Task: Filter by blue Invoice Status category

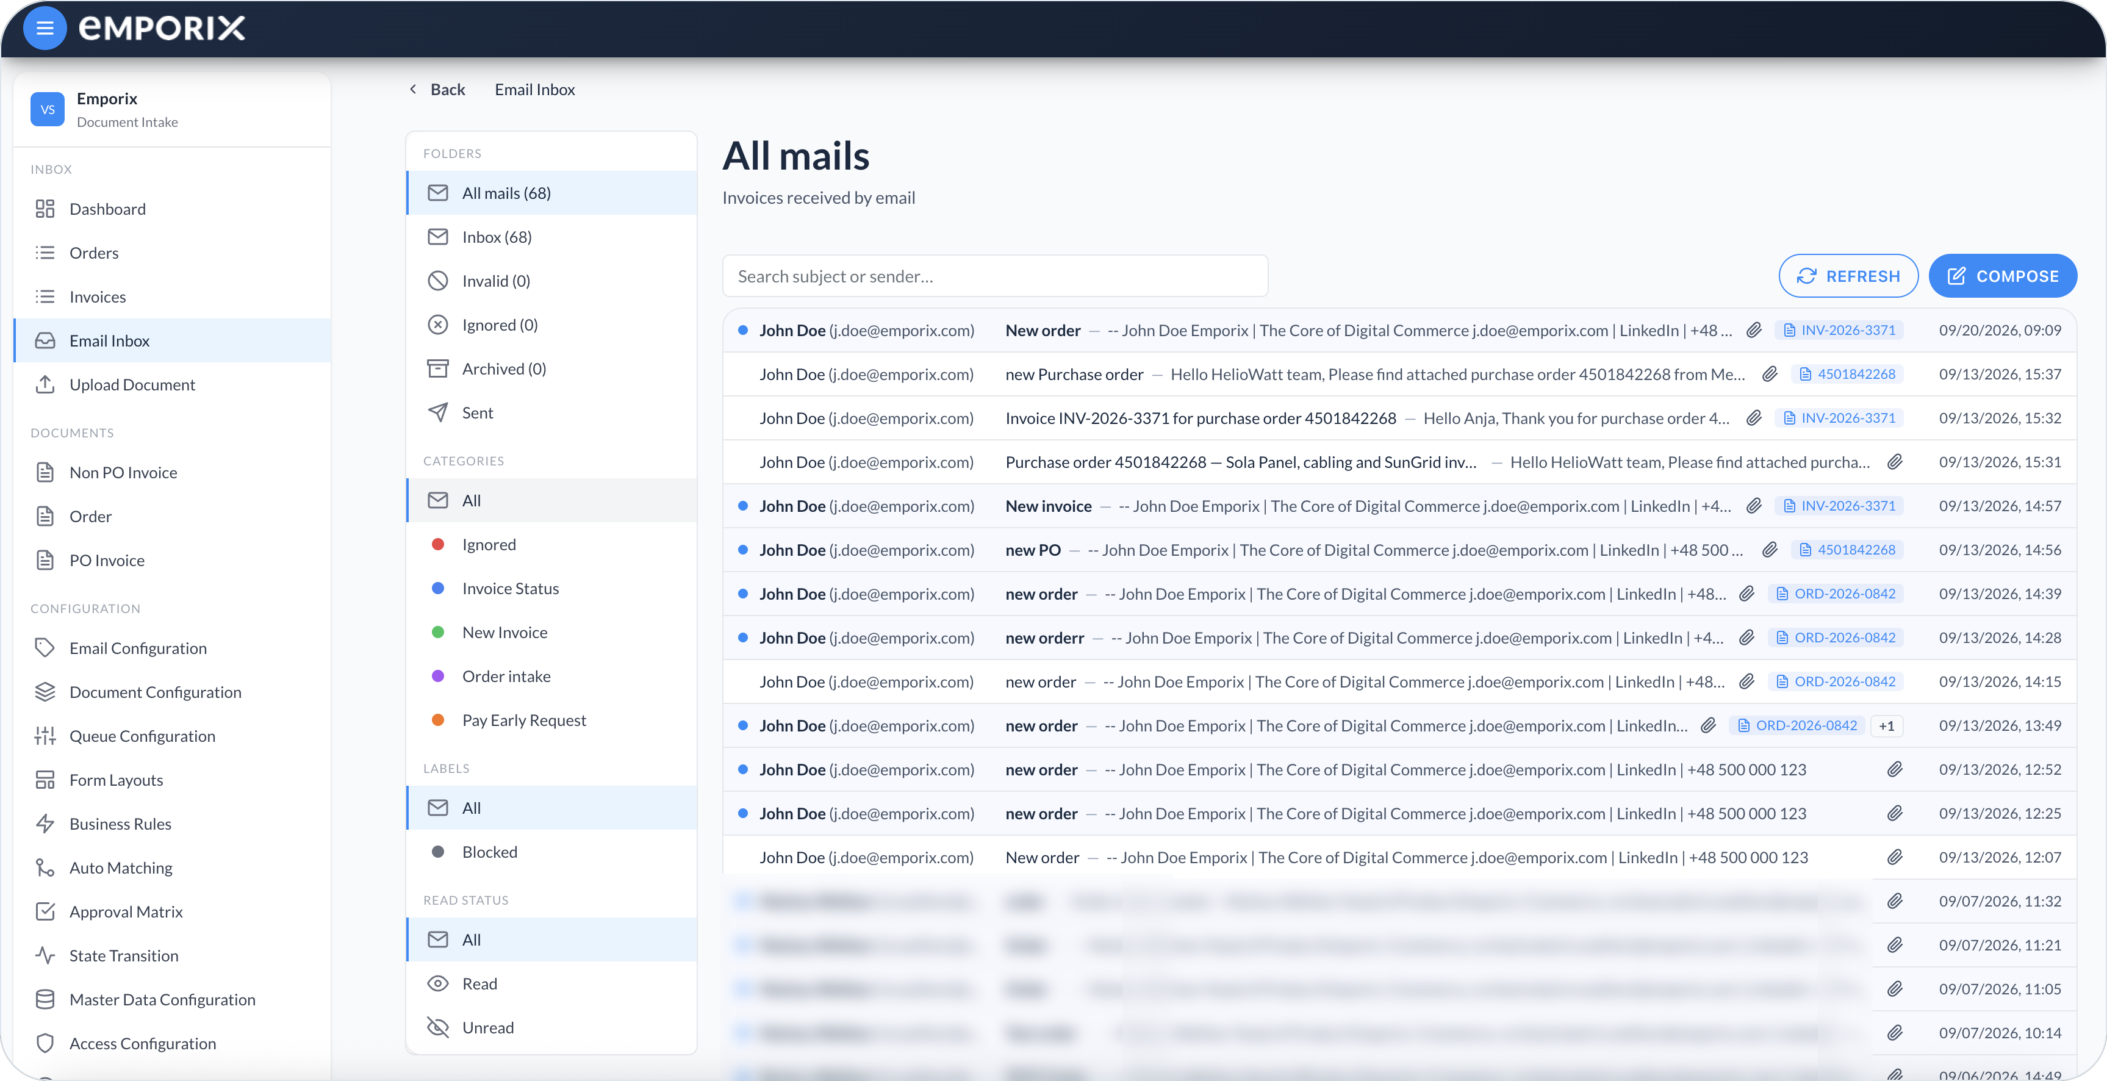Action: pyautogui.click(x=551, y=589)
